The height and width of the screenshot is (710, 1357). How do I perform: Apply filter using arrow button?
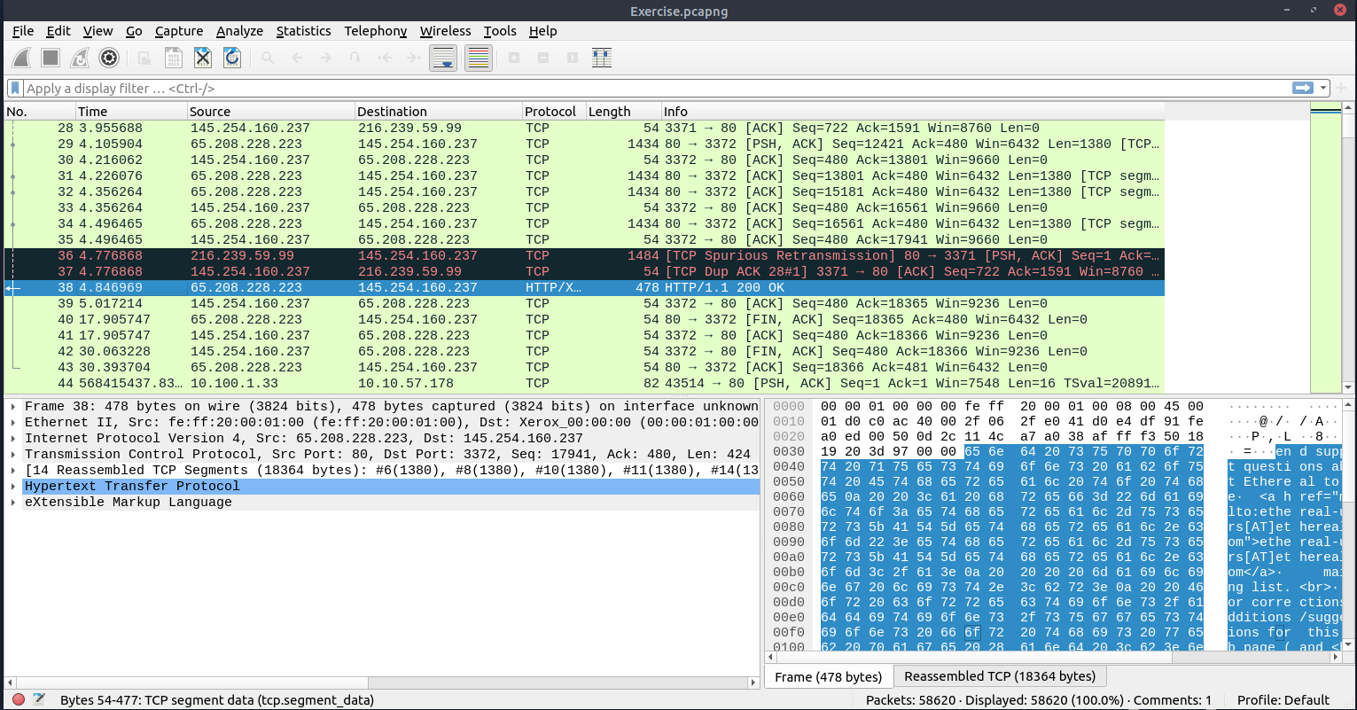click(x=1301, y=88)
